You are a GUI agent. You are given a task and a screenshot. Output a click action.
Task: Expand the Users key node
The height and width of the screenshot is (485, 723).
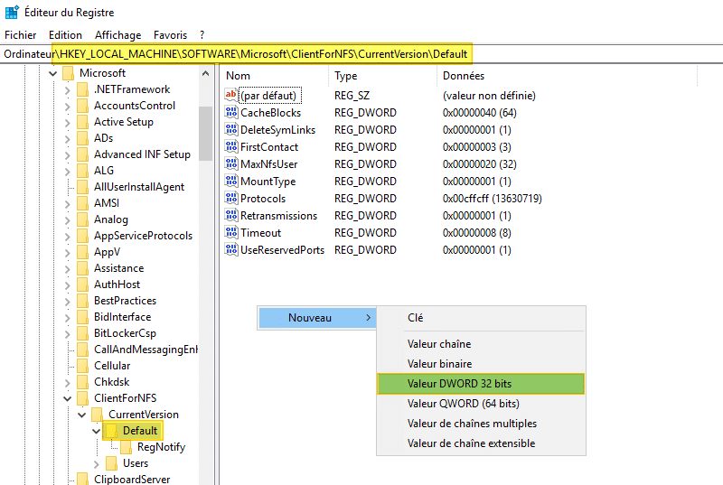[x=97, y=463]
